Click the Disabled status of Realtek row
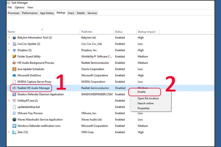This screenshot has width=221, height=147. click(120, 88)
